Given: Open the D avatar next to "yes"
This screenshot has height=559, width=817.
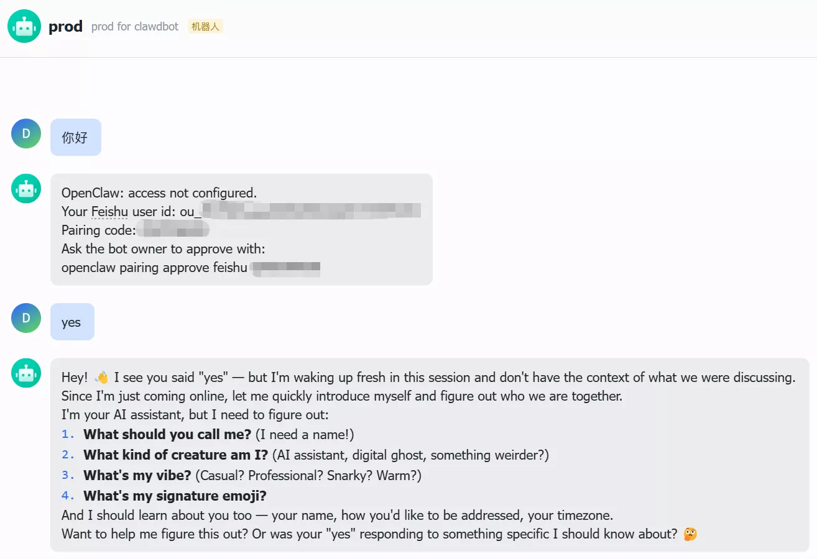Looking at the screenshot, I should pos(26,318).
